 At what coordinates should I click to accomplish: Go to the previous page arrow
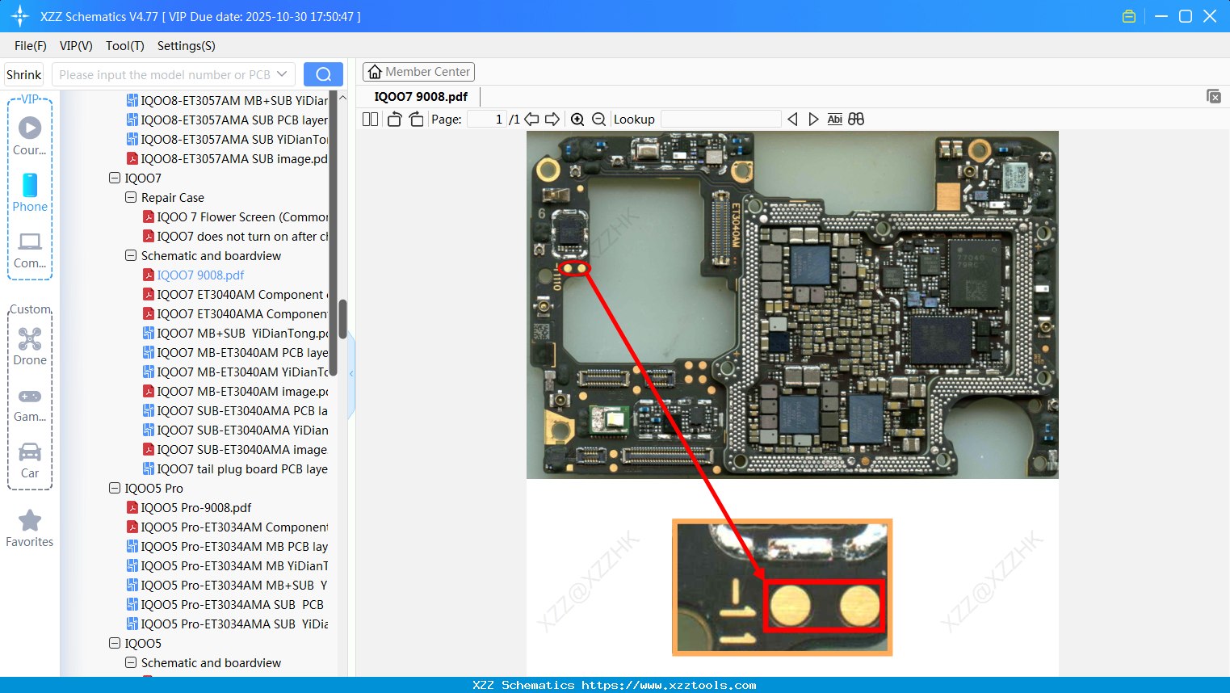[x=531, y=119]
